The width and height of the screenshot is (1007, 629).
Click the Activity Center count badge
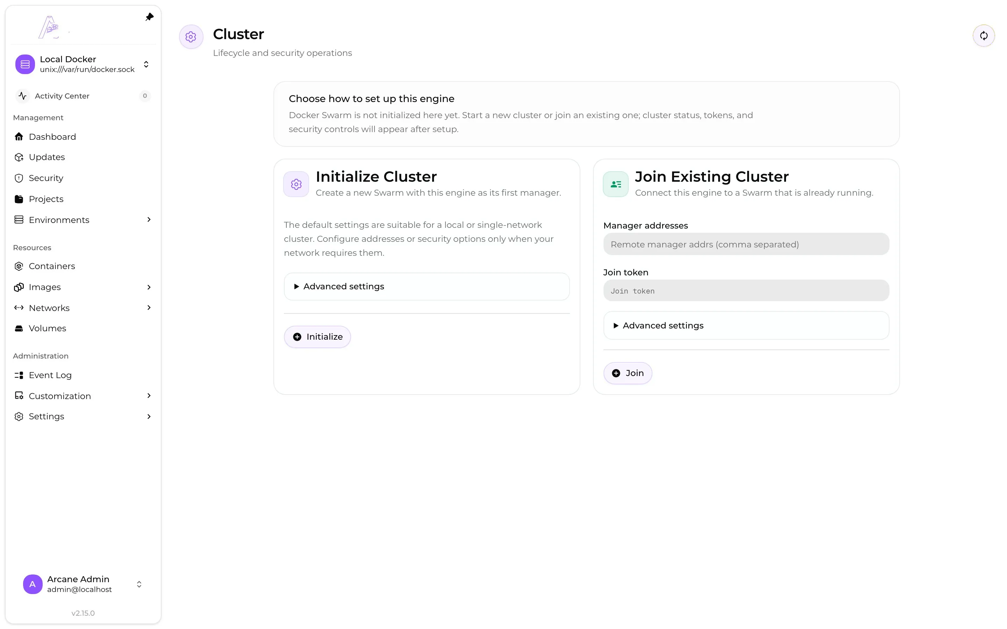[145, 96]
